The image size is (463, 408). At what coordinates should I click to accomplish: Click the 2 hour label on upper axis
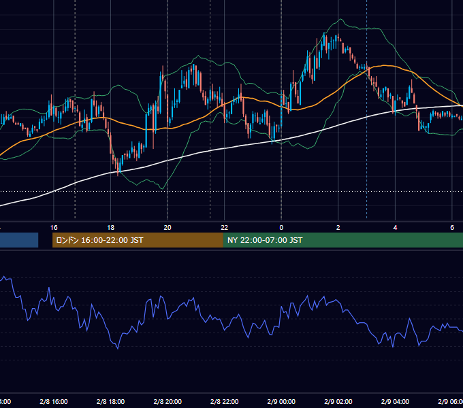[x=338, y=228]
